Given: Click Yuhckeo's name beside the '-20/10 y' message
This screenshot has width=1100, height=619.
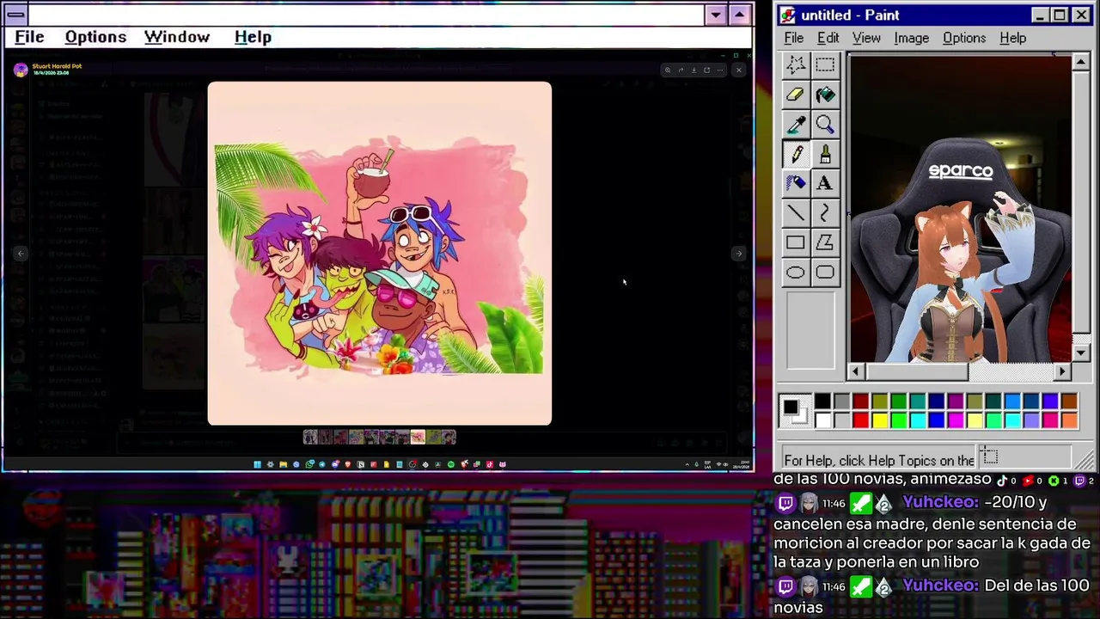Looking at the screenshot, I should pyautogui.click(x=940, y=502).
